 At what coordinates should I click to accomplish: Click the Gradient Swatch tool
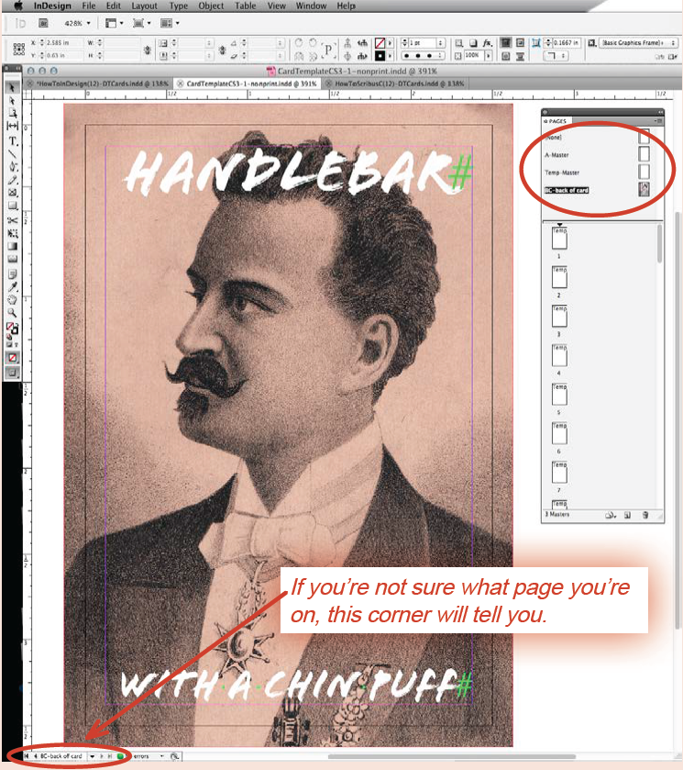click(13, 246)
